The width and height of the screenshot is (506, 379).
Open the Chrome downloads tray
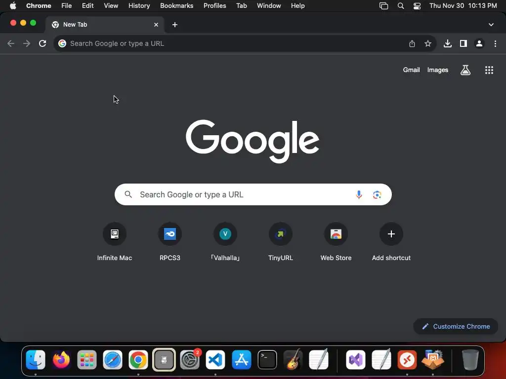[448, 43]
